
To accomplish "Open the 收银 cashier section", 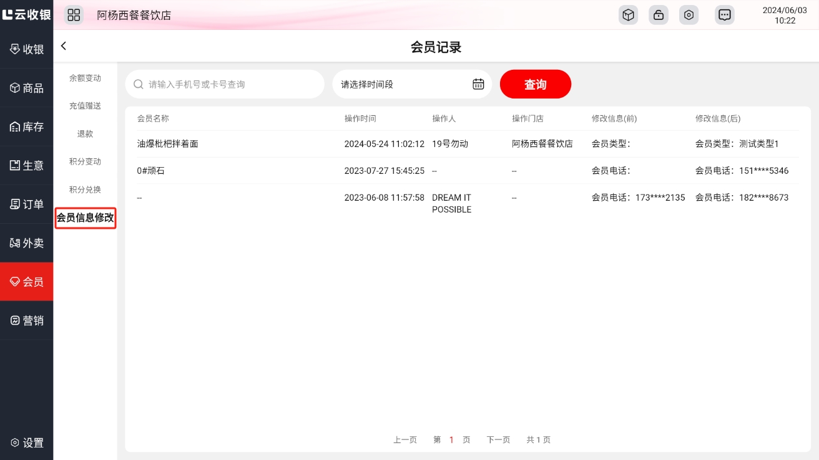I will [27, 49].
